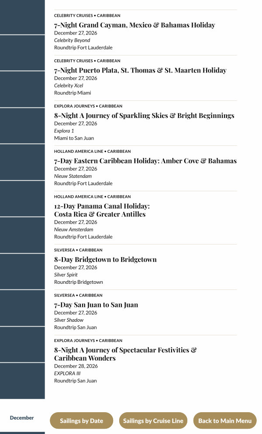Viewport: 262px width, 434px height.
Task: Open the 12-Day Panama Canal Holiday sailing
Action: (102, 210)
